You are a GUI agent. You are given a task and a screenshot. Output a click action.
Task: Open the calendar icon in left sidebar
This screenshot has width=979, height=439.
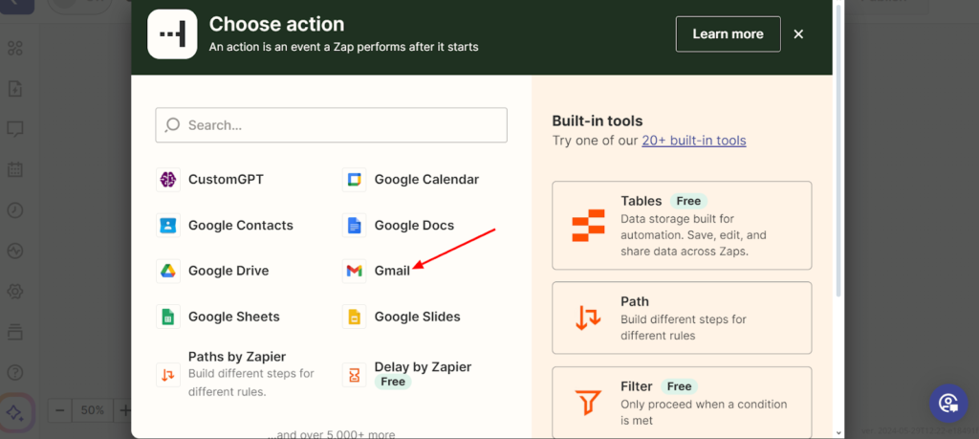15,169
